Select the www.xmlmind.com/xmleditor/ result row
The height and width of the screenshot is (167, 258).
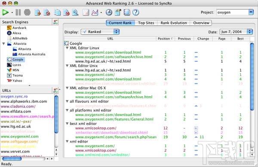pyautogui.click(x=157, y=155)
